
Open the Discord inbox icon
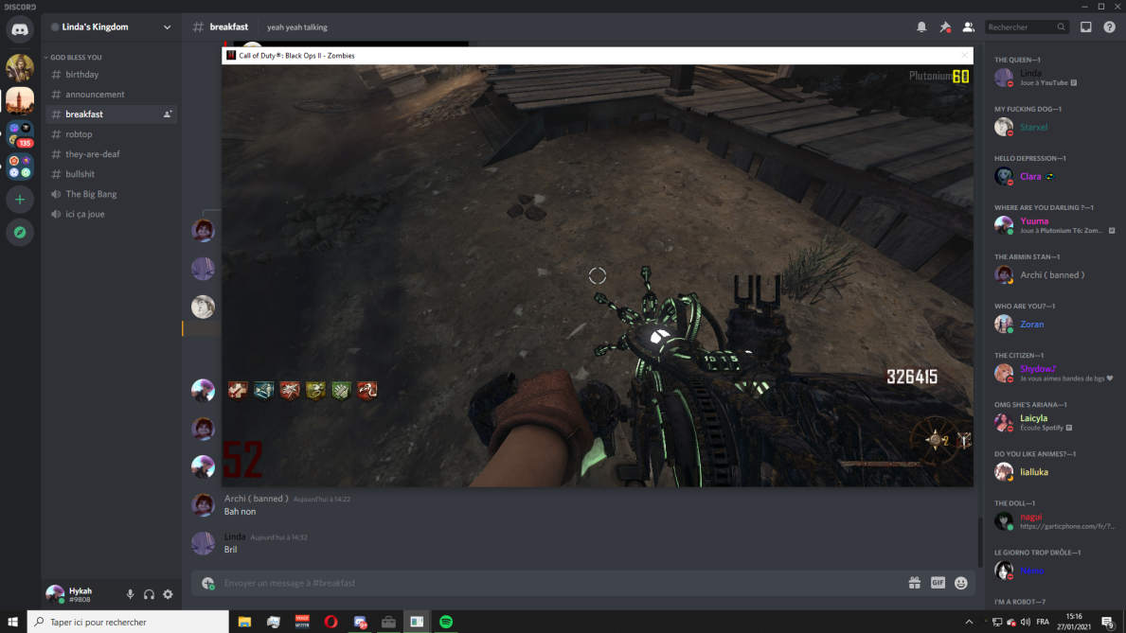click(x=1085, y=27)
